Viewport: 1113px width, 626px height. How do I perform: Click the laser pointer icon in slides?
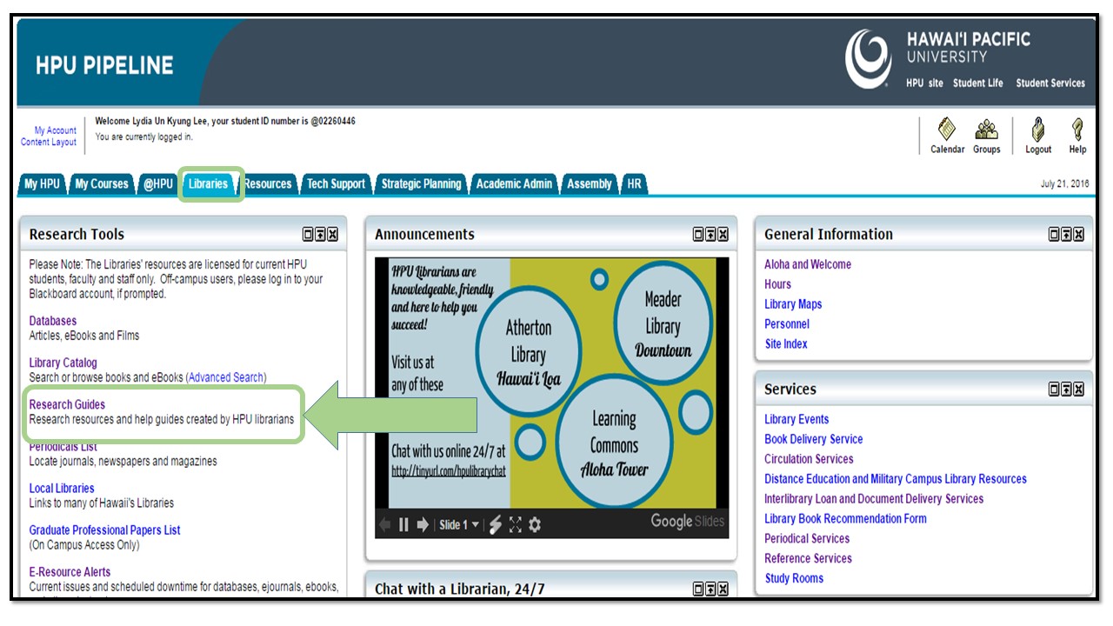(496, 524)
